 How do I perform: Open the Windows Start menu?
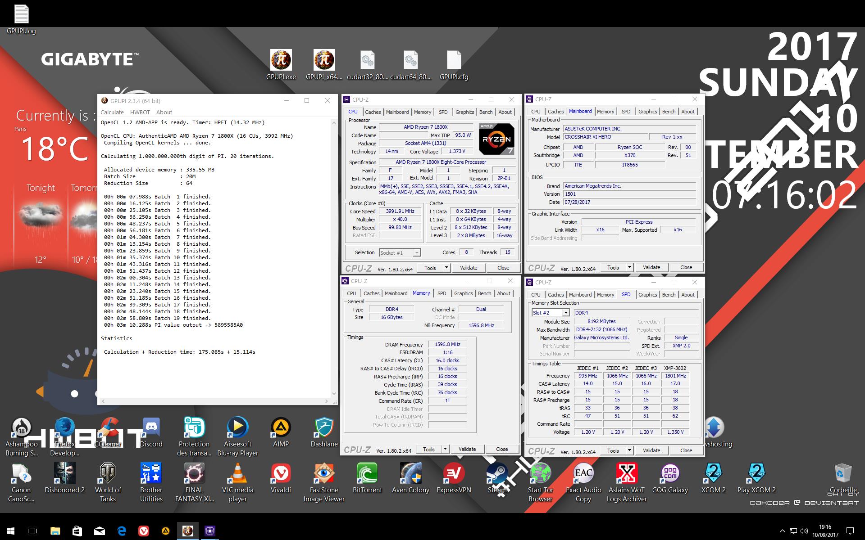[x=11, y=531]
